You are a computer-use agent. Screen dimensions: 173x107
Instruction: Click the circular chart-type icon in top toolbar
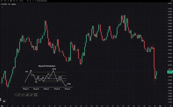[x=28, y=1]
